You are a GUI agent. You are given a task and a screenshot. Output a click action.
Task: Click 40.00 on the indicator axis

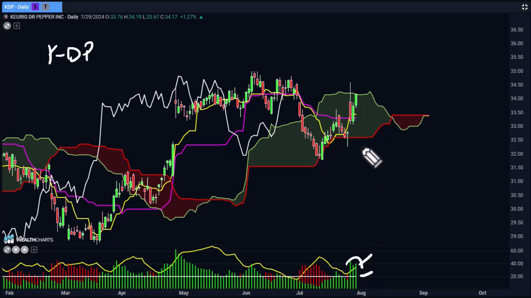pyautogui.click(x=517, y=264)
